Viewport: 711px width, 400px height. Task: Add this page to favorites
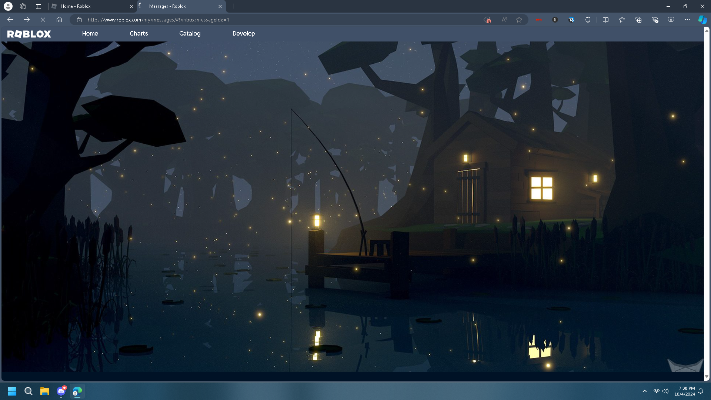[x=519, y=20]
